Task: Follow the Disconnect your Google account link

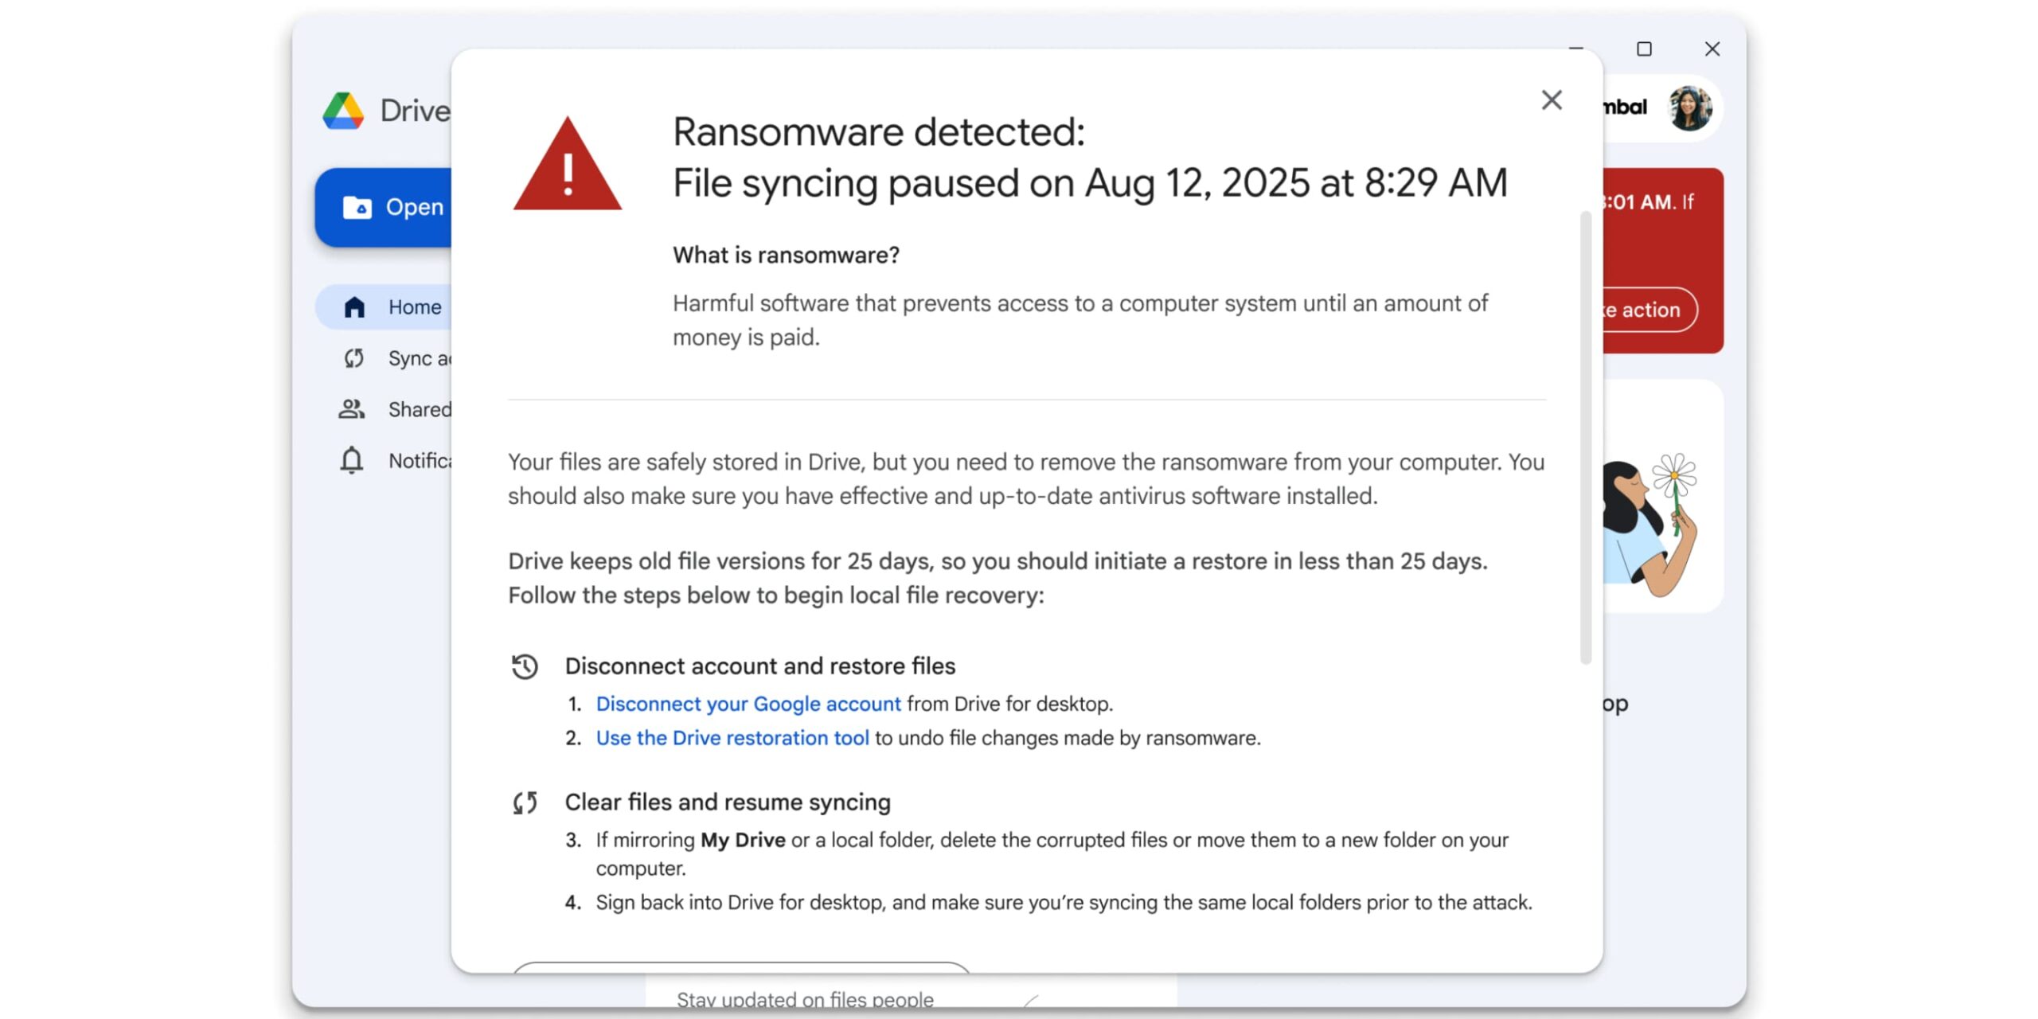Action: (748, 705)
